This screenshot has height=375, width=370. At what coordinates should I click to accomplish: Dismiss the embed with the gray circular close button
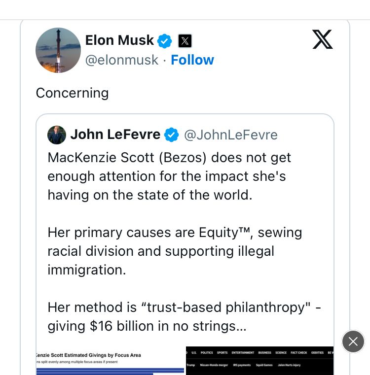coord(353,341)
